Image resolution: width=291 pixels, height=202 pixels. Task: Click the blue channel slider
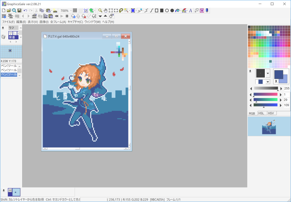pos(265,105)
